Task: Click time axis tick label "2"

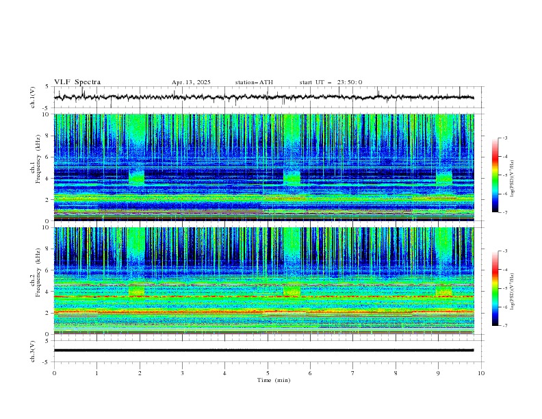Action: [140, 373]
